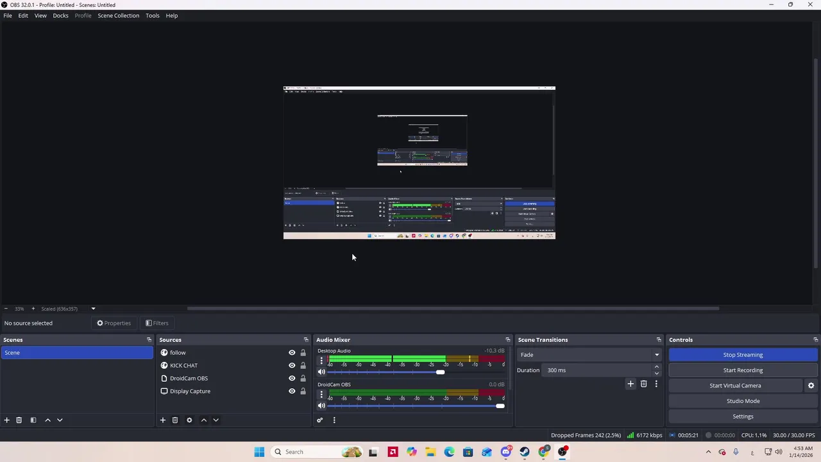The height and width of the screenshot is (462, 821).
Task: Float the Audio Mixer dock with its pop-out icon
Action: (507, 340)
